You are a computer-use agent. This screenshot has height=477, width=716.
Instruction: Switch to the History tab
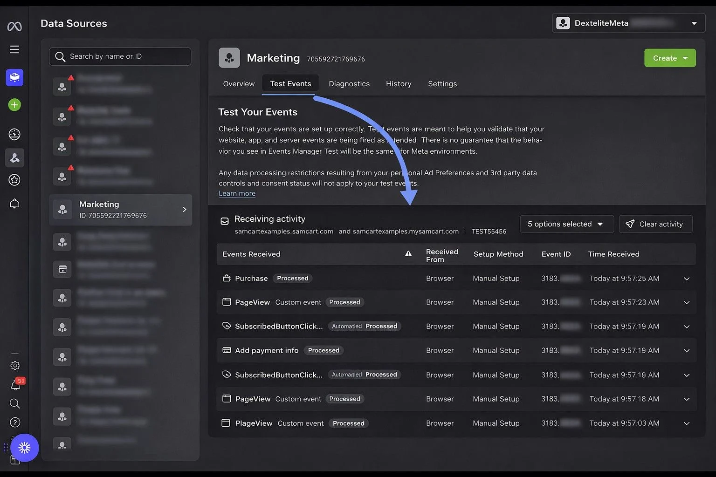pos(399,84)
